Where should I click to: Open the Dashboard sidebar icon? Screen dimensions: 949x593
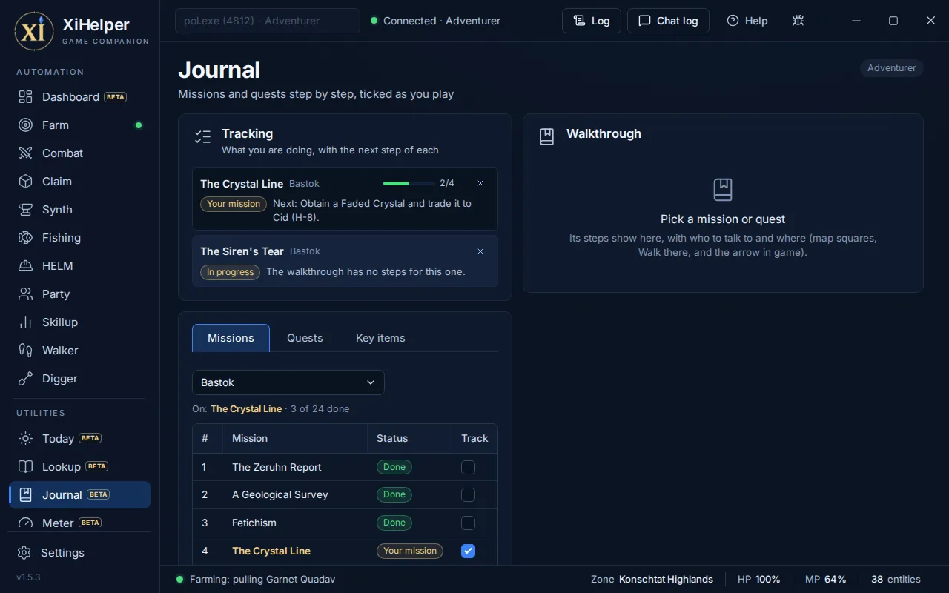(26, 97)
